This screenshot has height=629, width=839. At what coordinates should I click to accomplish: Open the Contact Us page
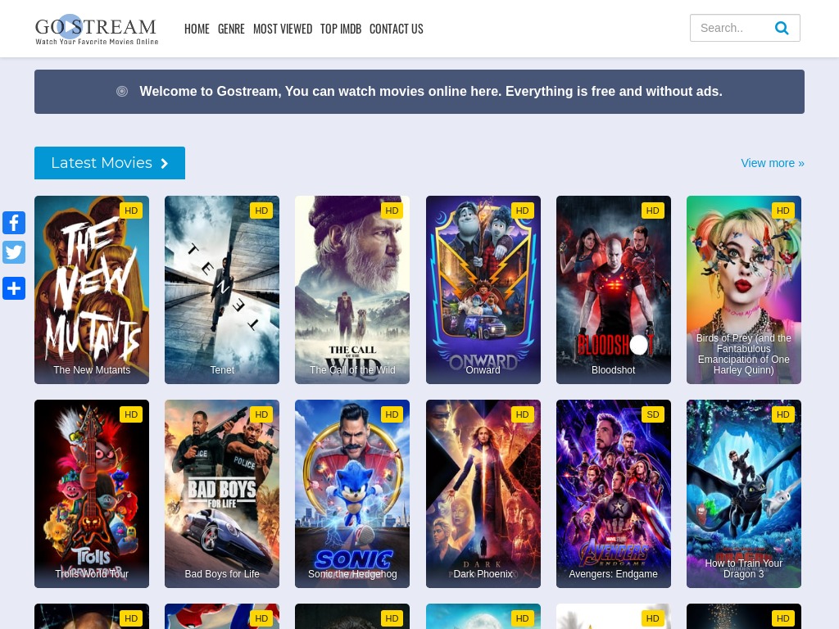point(397,29)
